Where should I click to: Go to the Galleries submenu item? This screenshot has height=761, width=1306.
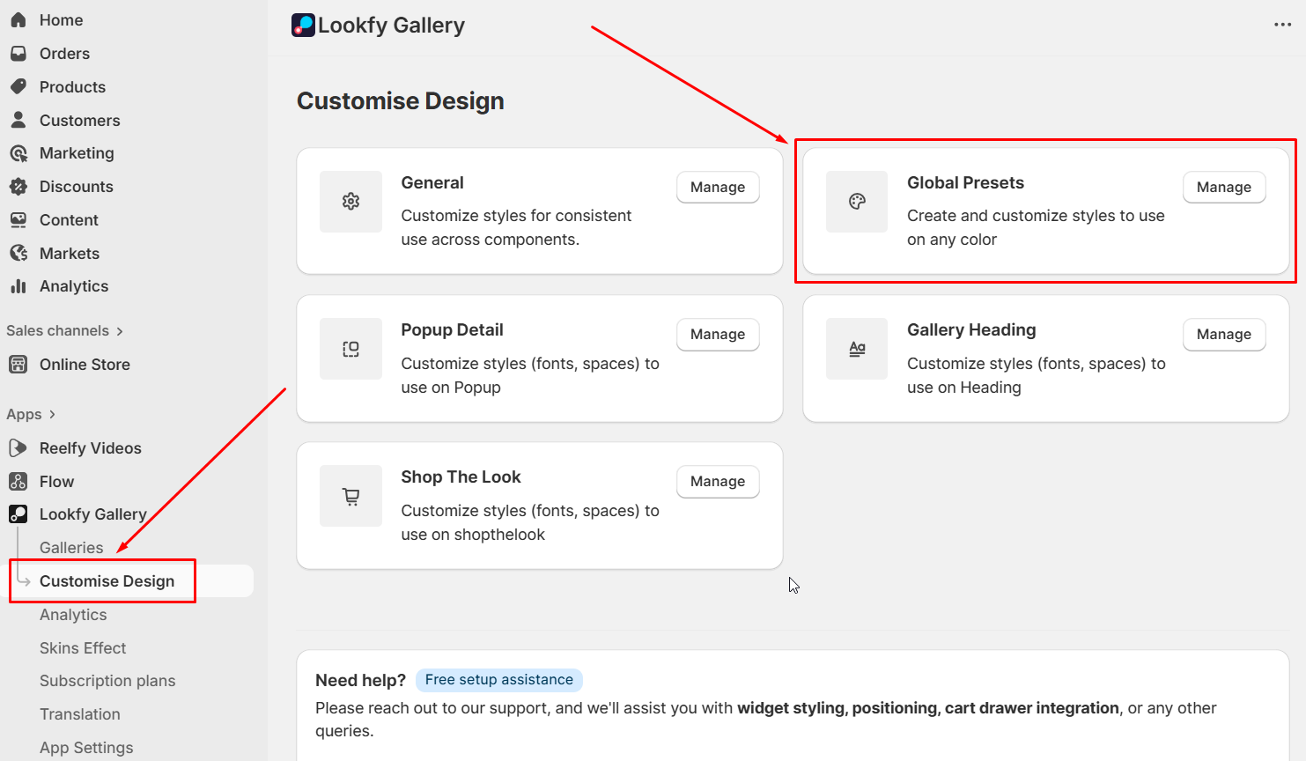click(71, 548)
